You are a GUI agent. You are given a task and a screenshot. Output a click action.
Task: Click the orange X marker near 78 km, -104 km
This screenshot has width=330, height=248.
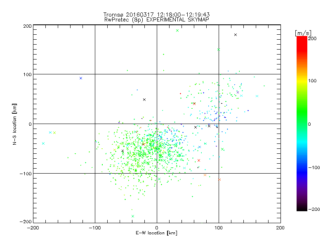(205, 175)
